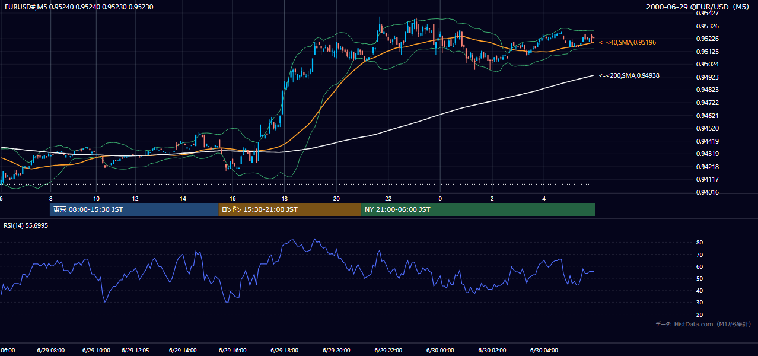Click the 0.94218 price axis label
The image size is (758, 356).
tap(708, 167)
